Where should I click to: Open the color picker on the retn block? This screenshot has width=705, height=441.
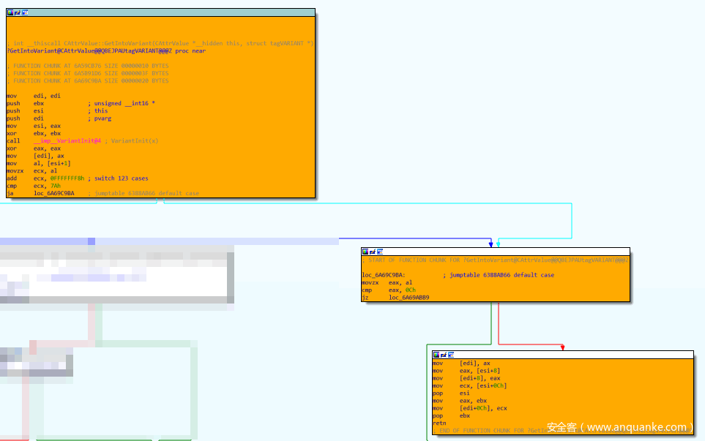coord(436,355)
